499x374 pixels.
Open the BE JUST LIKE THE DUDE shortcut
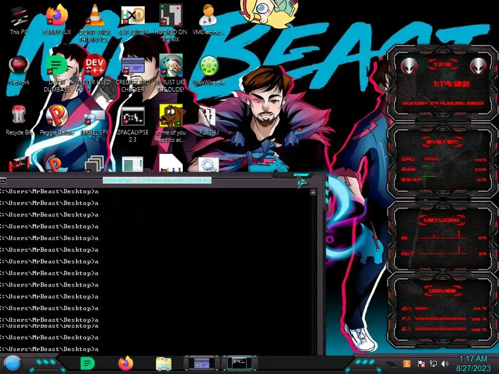(x=171, y=73)
